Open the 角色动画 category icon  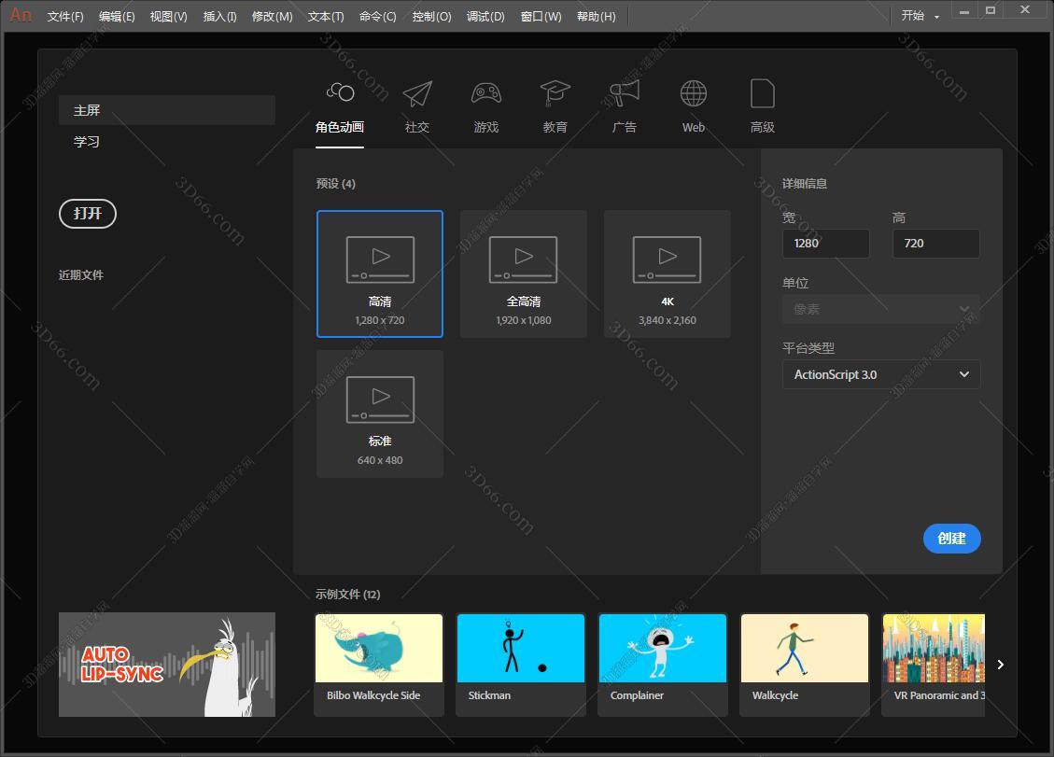[x=339, y=92]
